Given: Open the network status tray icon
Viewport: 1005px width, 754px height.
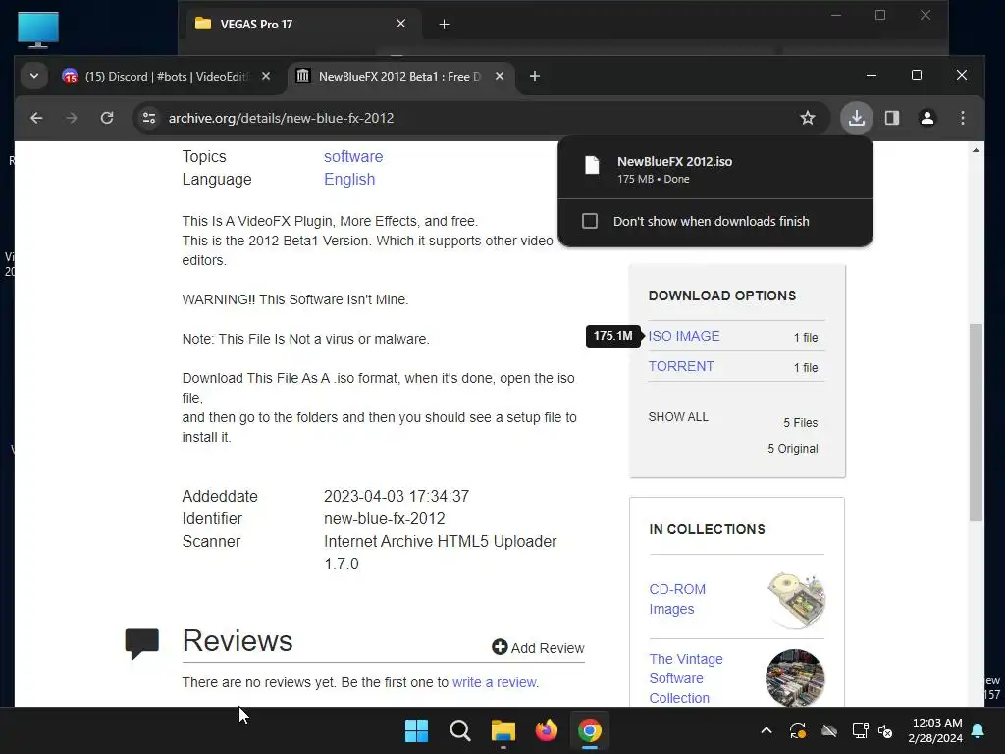Looking at the screenshot, I should (860, 730).
